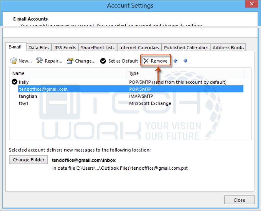
Task: Switch to the RSS Feeds tab
Action: tap(65, 48)
